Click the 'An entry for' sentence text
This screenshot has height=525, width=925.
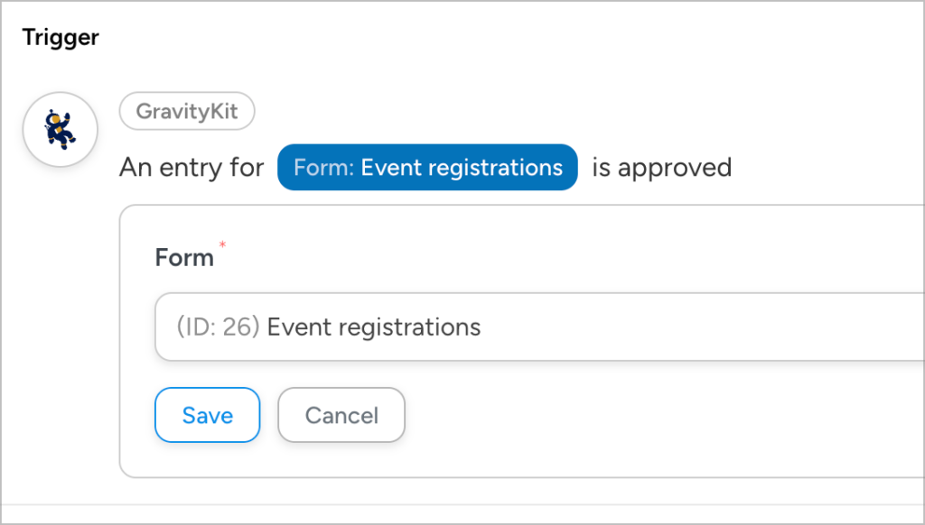[192, 167]
